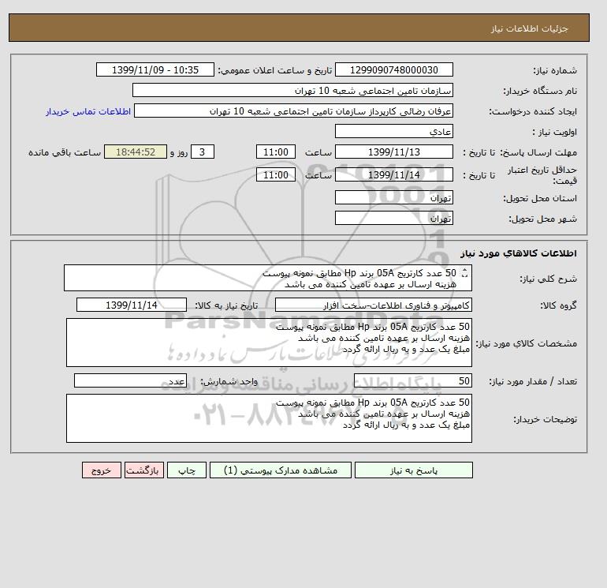Click the چاپ print button
The image size is (607, 588).
click(x=187, y=470)
